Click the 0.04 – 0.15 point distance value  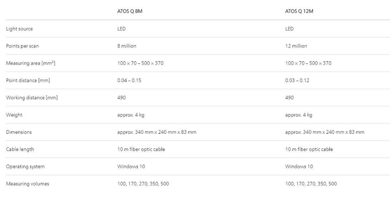pos(127,80)
